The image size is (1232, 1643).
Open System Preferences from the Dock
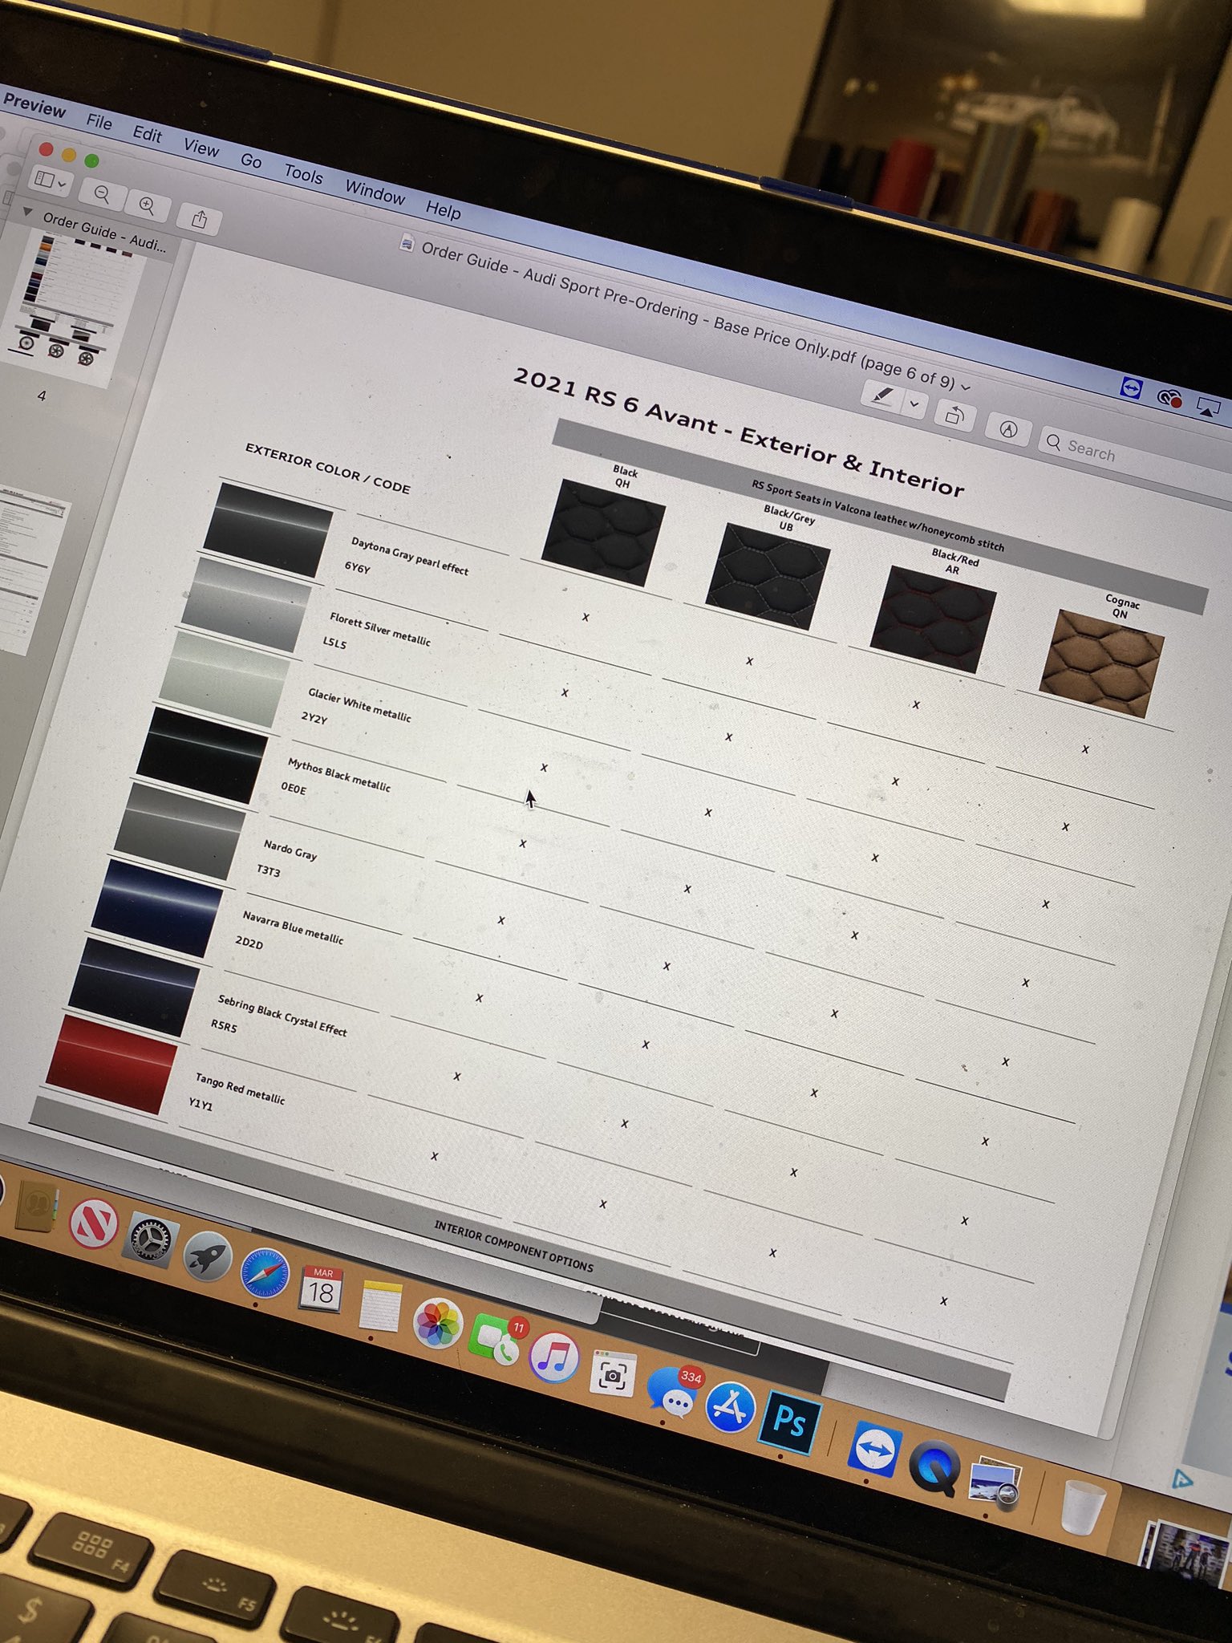click(x=151, y=1239)
